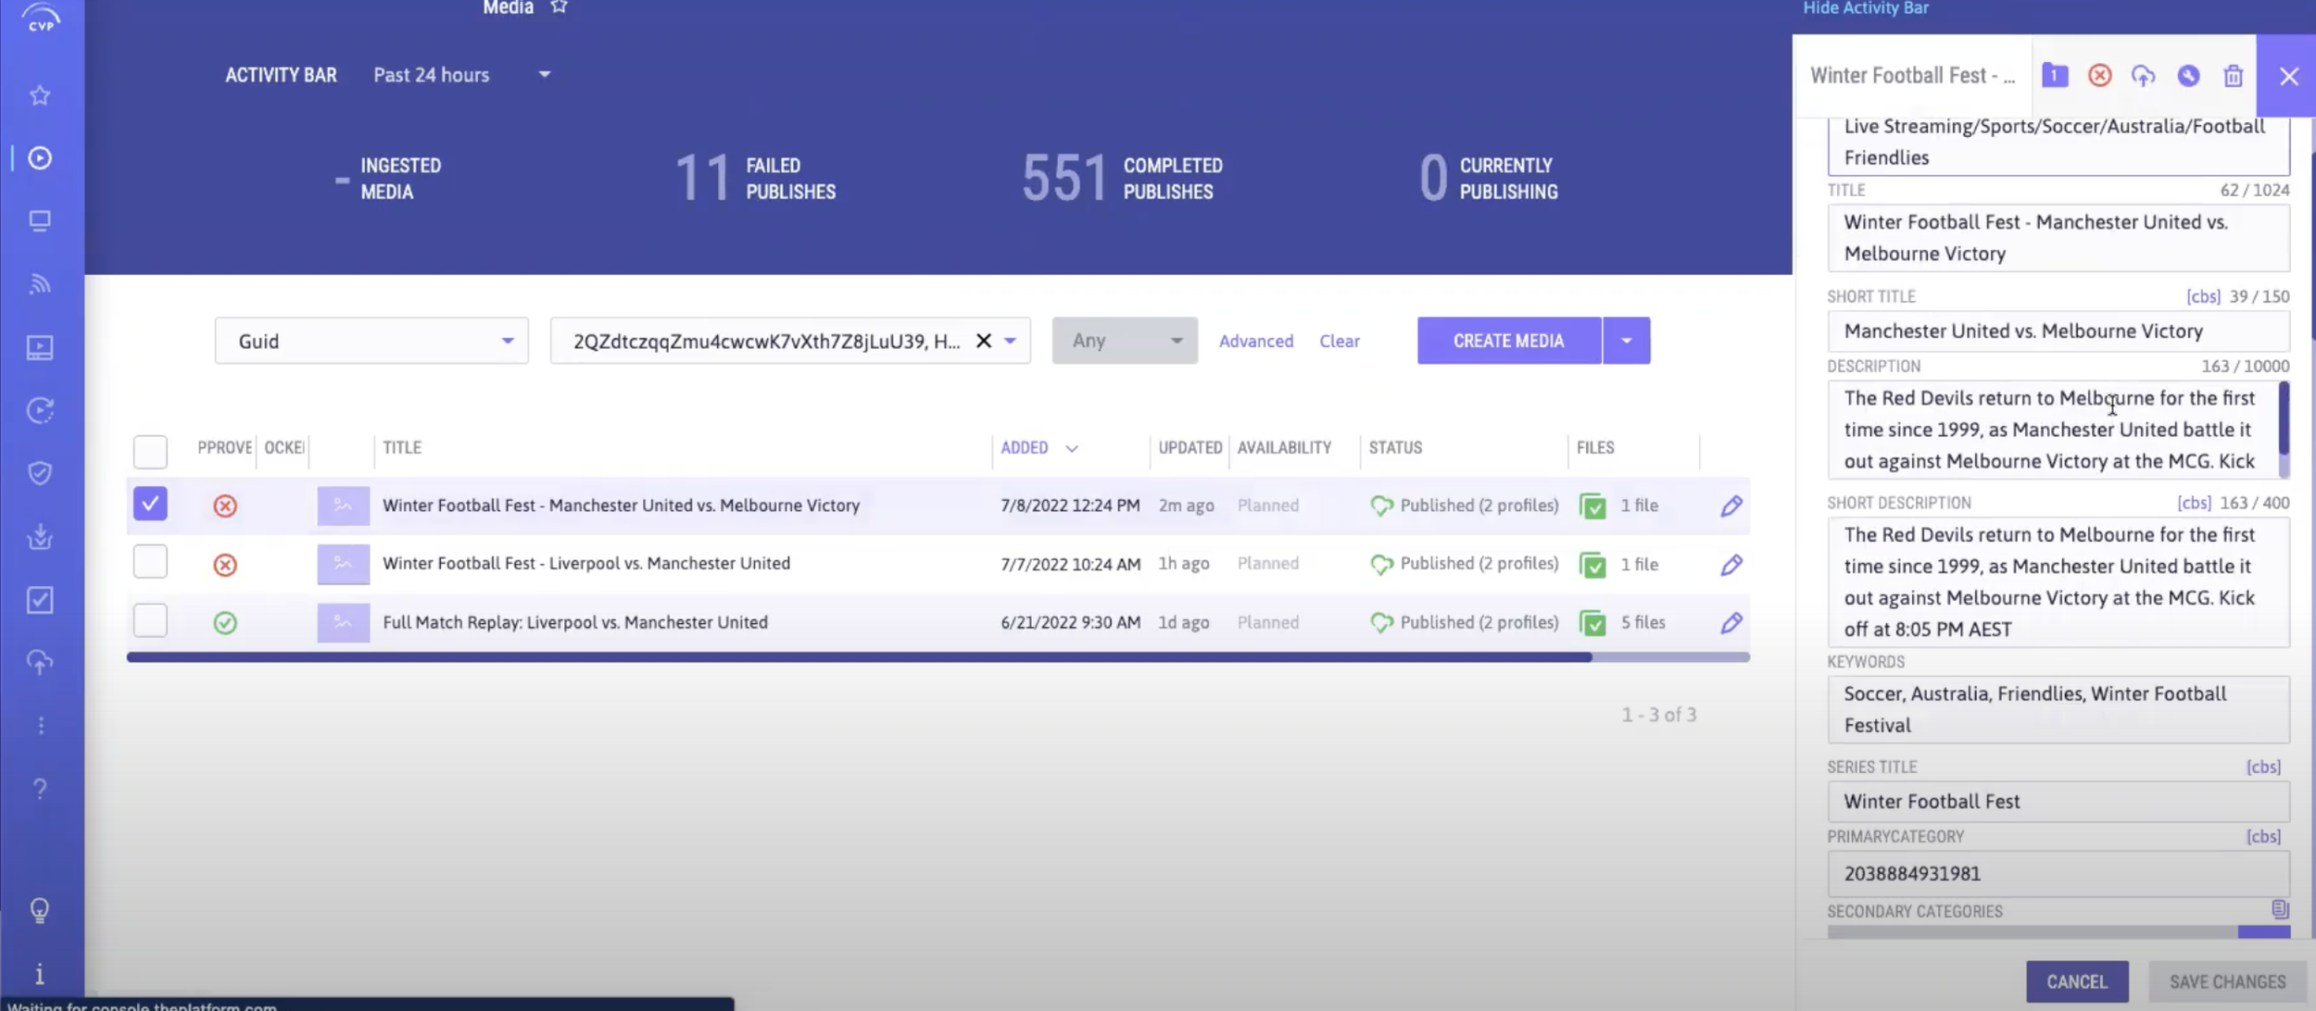Edit the Full Match Replay row with pencil icon
The width and height of the screenshot is (2316, 1011).
(x=1731, y=623)
